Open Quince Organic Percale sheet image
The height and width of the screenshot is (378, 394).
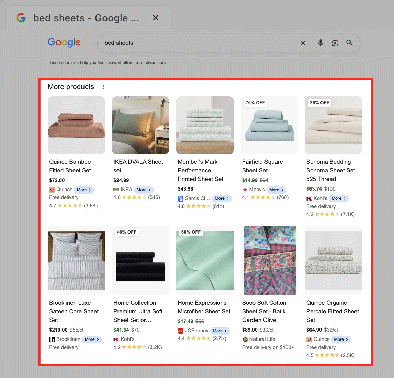334,260
